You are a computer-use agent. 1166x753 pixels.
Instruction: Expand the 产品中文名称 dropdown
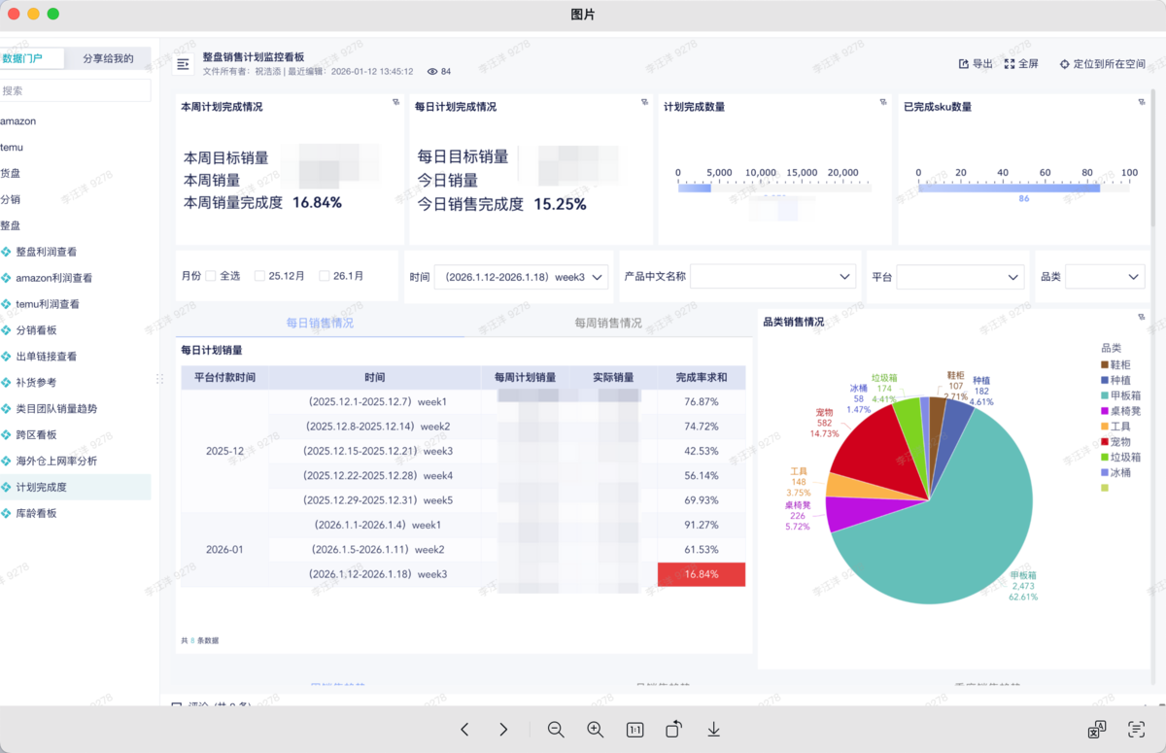pos(772,277)
